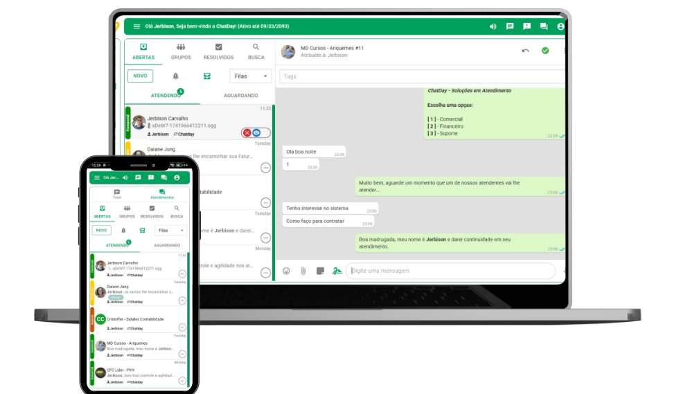Screen dimensions: 681x394
Task: Mark ticket resolved with green check circle
Action: pyautogui.click(x=545, y=51)
